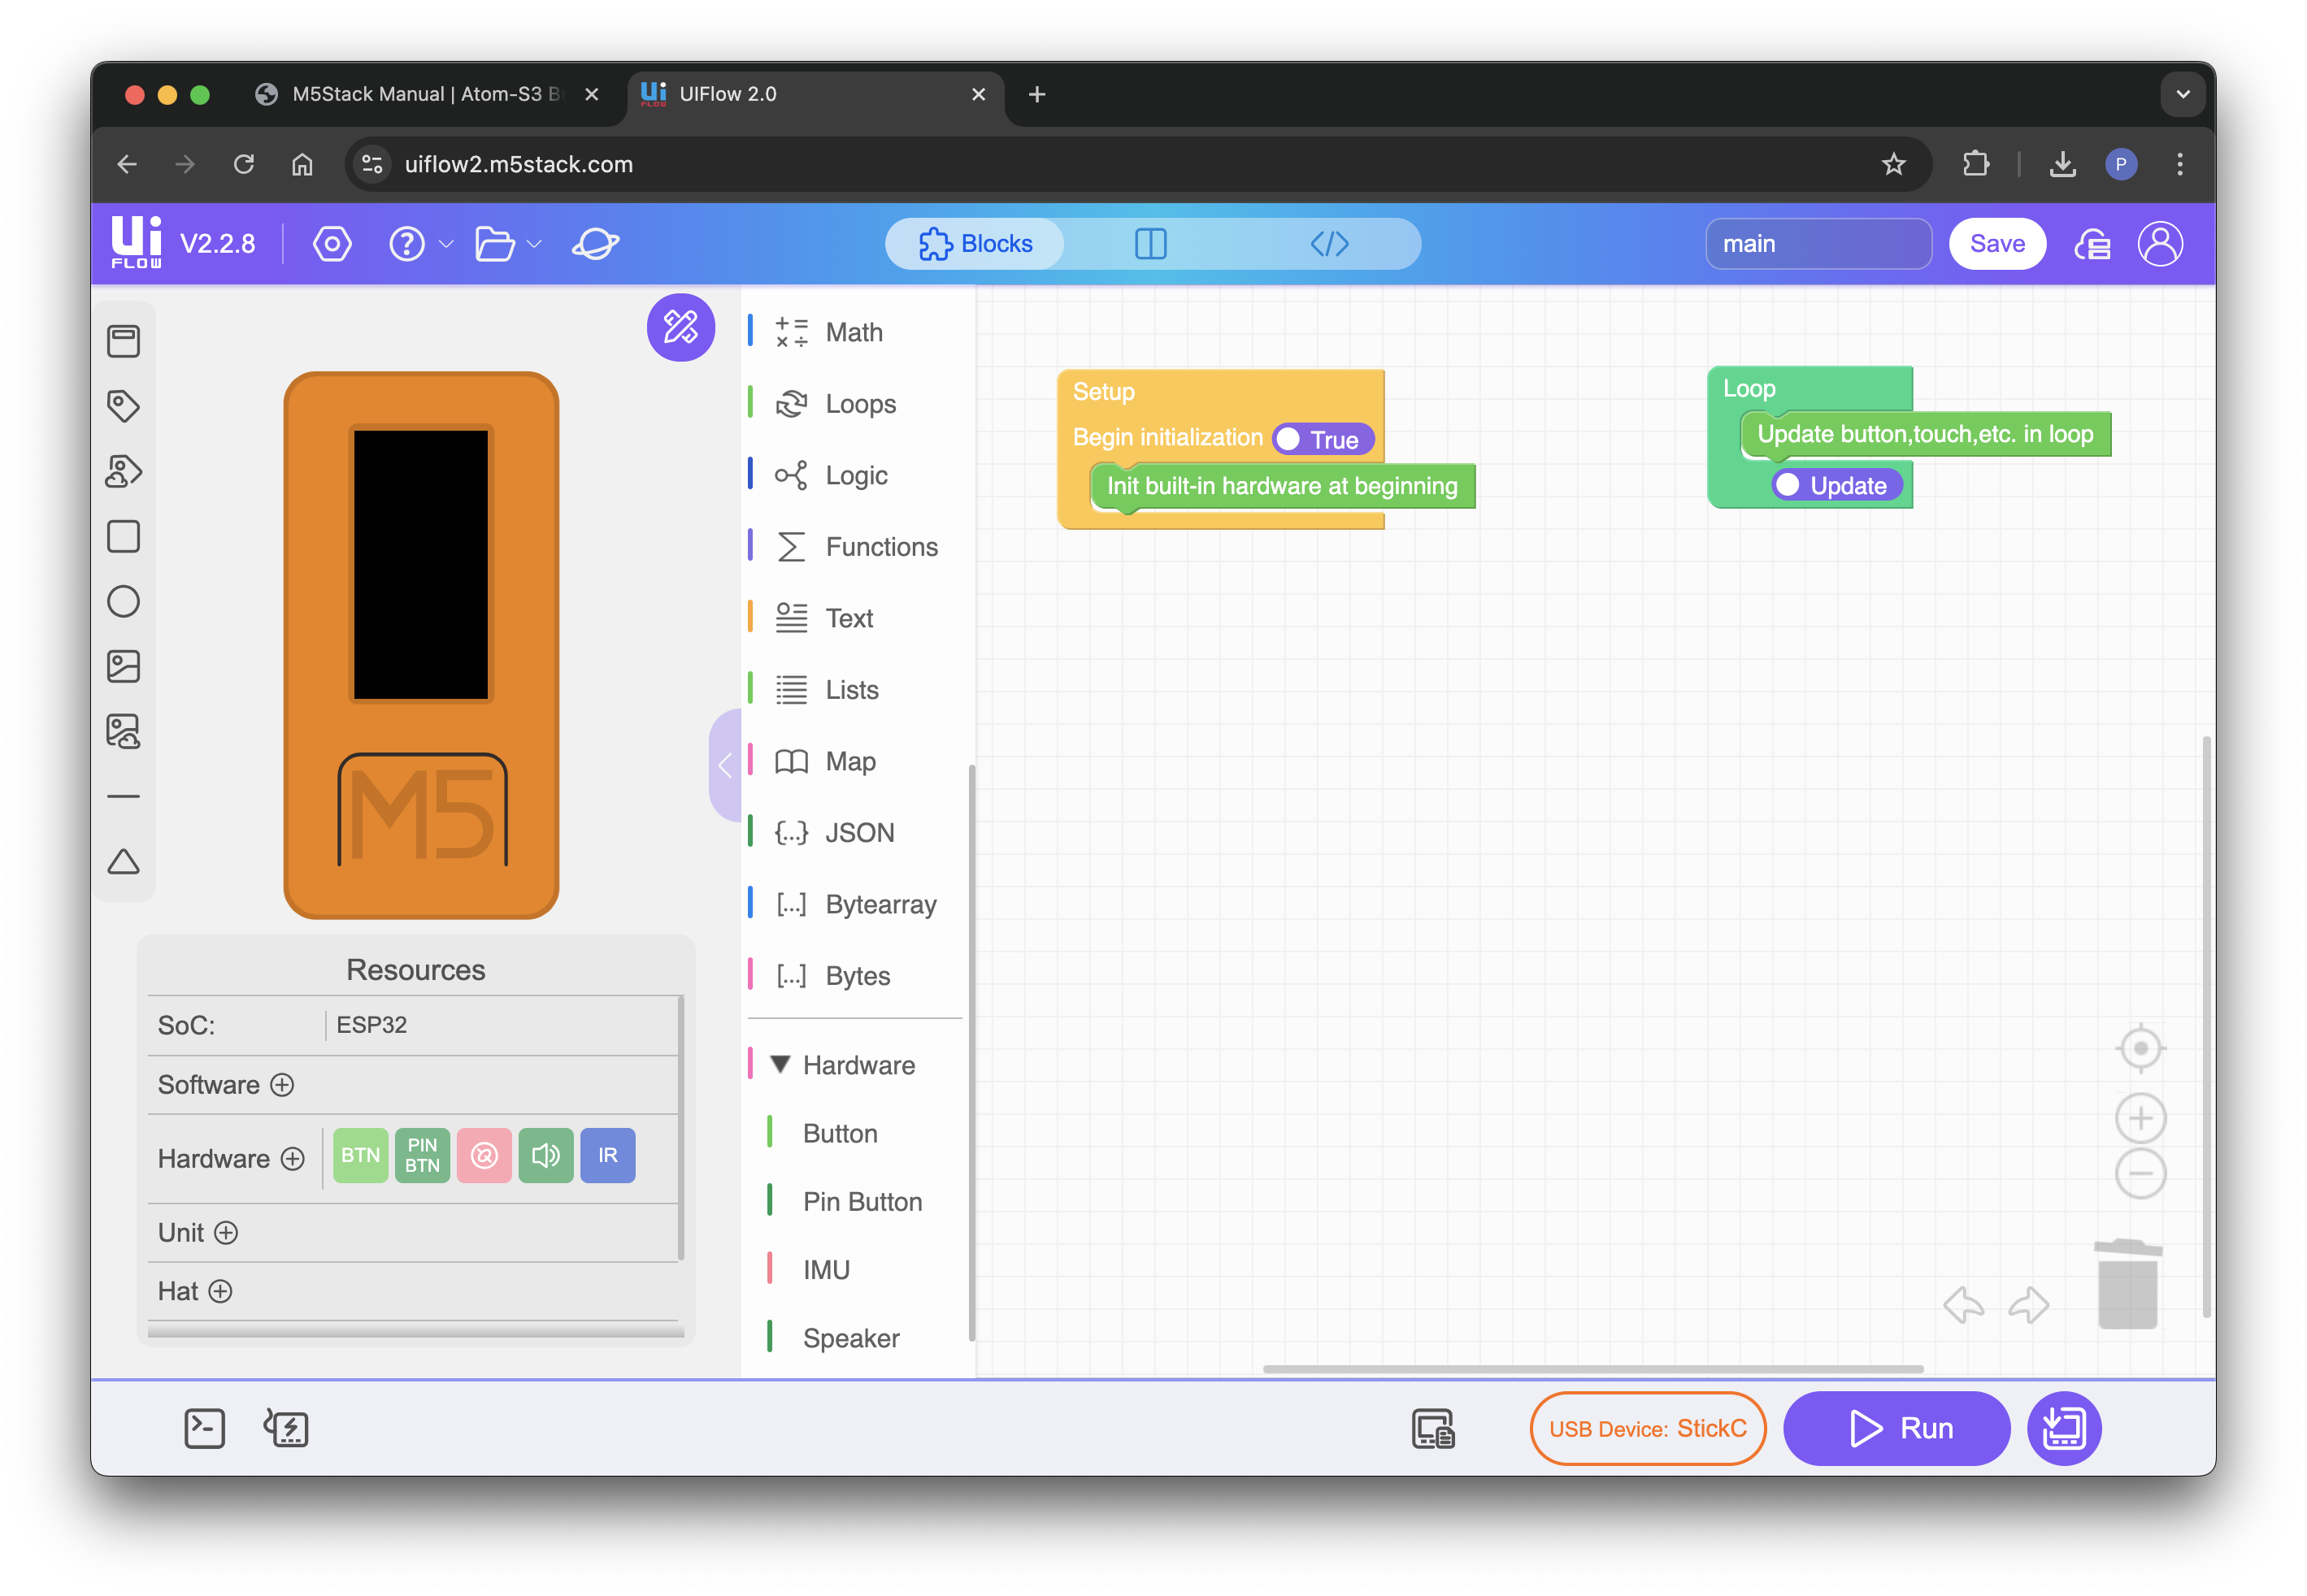2307x1596 pixels.
Task: Toggle the Begin initialization True switch
Action: click(x=1323, y=439)
